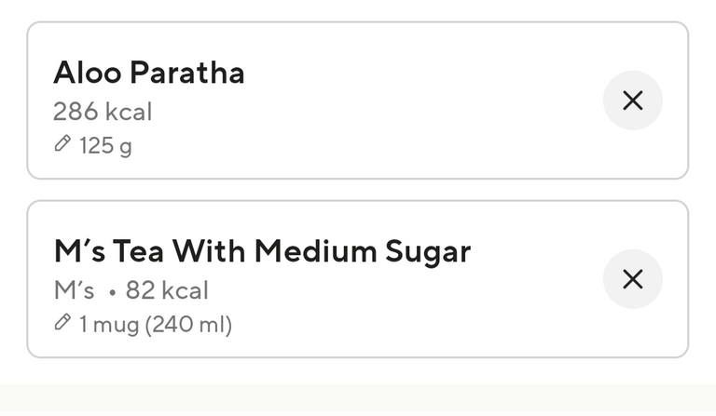Tap the word Paratha in the first card
The height and width of the screenshot is (416, 716).
(187, 73)
